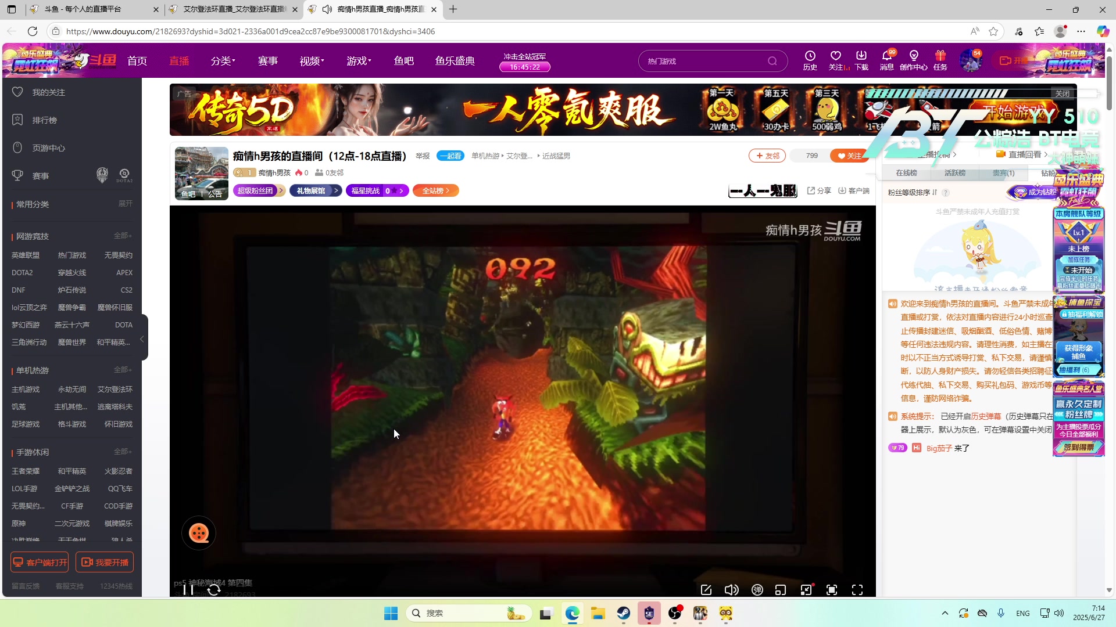
Task: Collapse the left sidebar with arrow handle
Action: click(142, 338)
